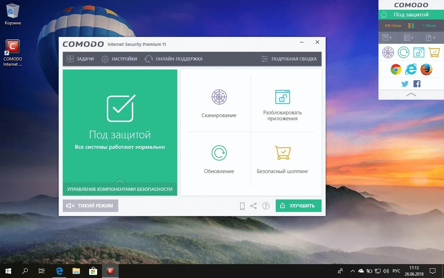Show hidden tray icons chevron

pos(353,271)
